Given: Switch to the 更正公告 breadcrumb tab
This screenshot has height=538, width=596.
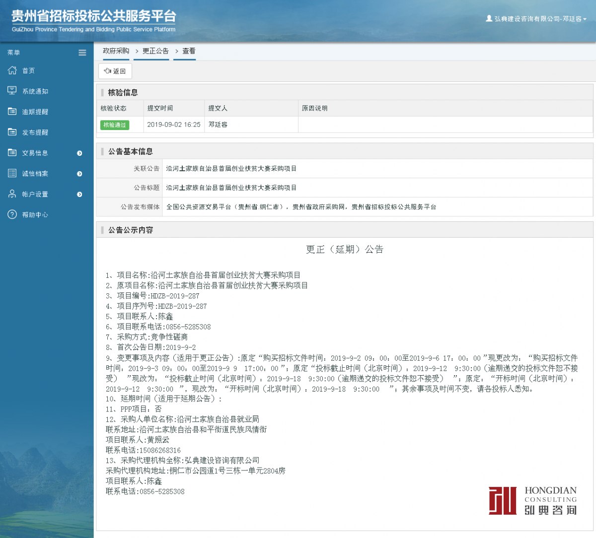Looking at the screenshot, I should click(x=154, y=51).
